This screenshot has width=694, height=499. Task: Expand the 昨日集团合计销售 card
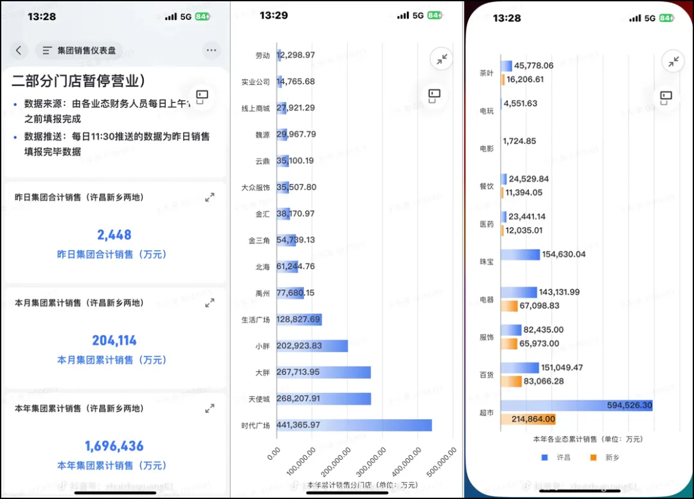209,197
